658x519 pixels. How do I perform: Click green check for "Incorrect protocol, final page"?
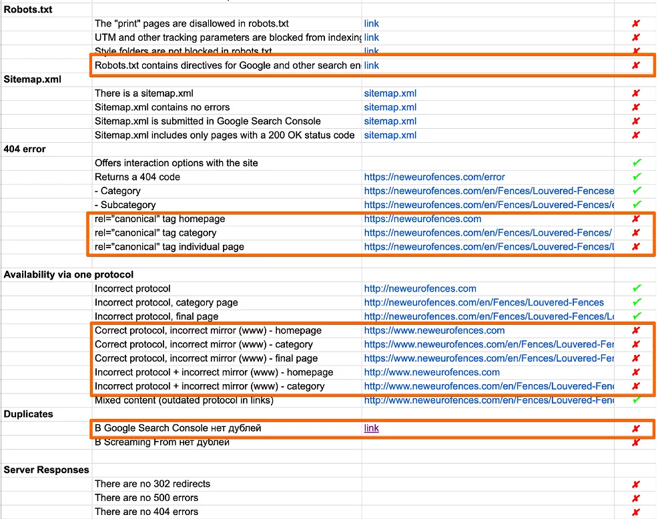(637, 316)
